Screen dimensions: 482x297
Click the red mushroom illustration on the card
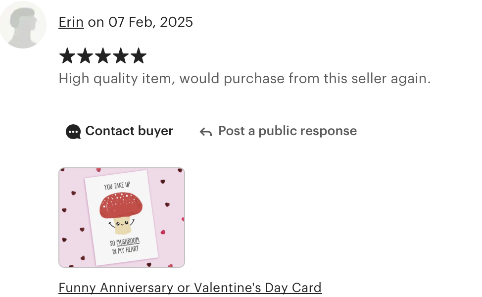coord(121,213)
